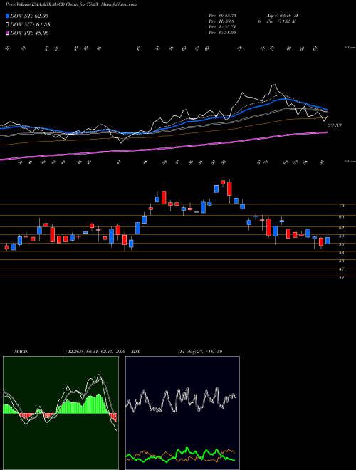The image size is (356, 470).
Task: Click the 'Pre H' high price value
Action: tap(221, 21)
